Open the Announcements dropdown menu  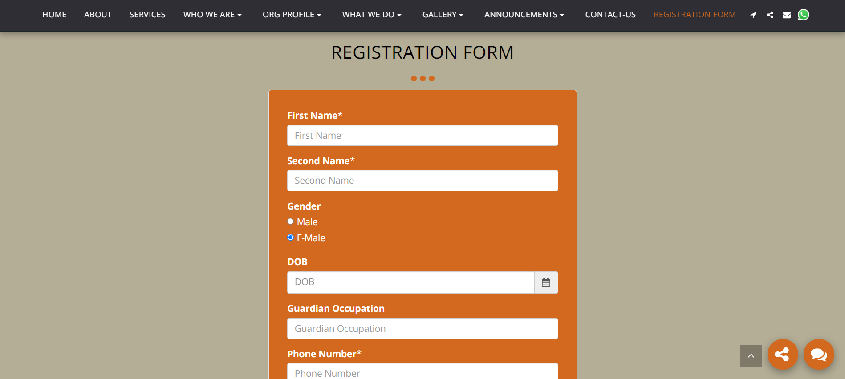pyautogui.click(x=524, y=15)
